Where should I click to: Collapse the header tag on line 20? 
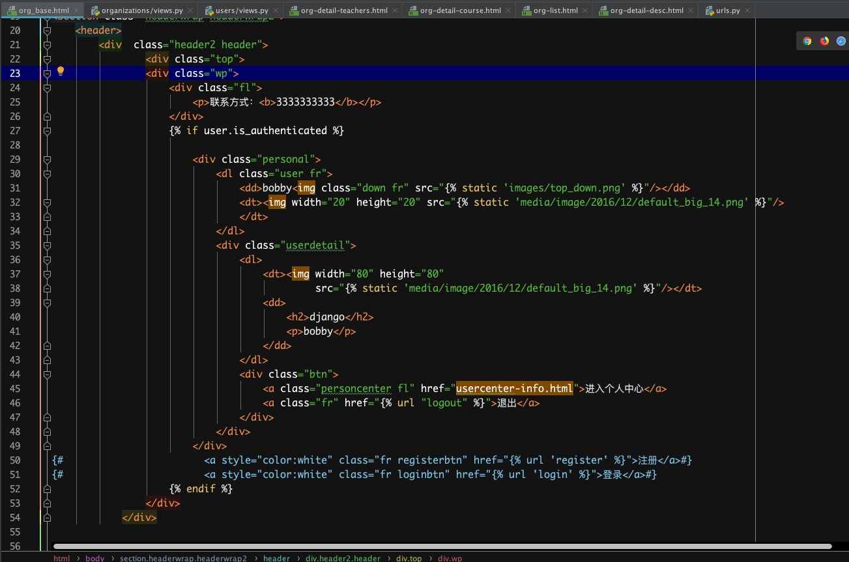(47, 31)
